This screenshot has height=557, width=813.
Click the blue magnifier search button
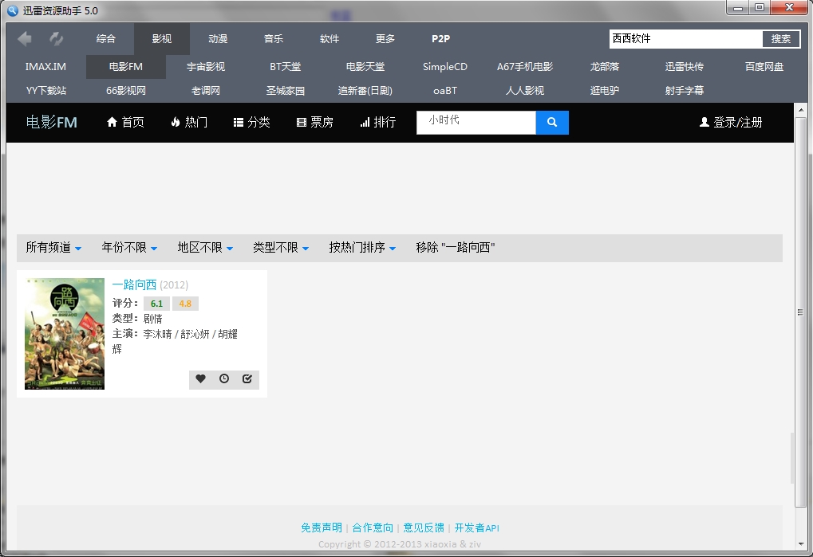pos(552,122)
